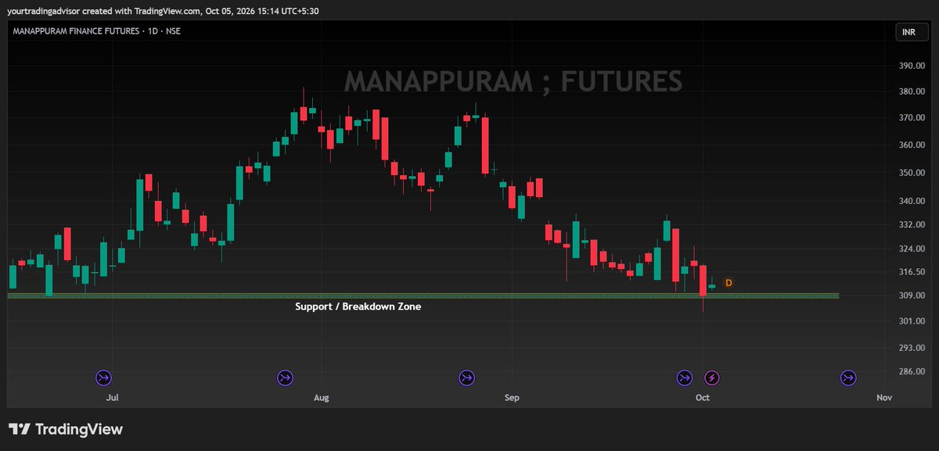This screenshot has height=451, width=939.
Task: Click the Oct label on time axis
Action: pyautogui.click(x=703, y=398)
